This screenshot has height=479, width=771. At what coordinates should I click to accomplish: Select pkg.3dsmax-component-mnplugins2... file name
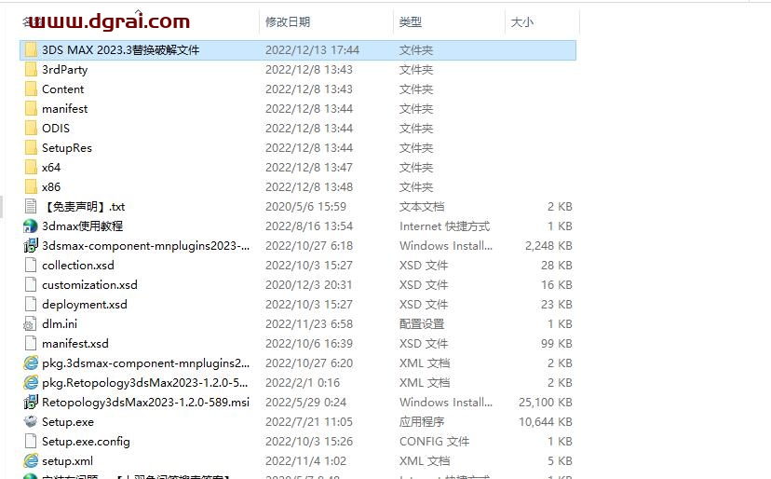coord(145,363)
